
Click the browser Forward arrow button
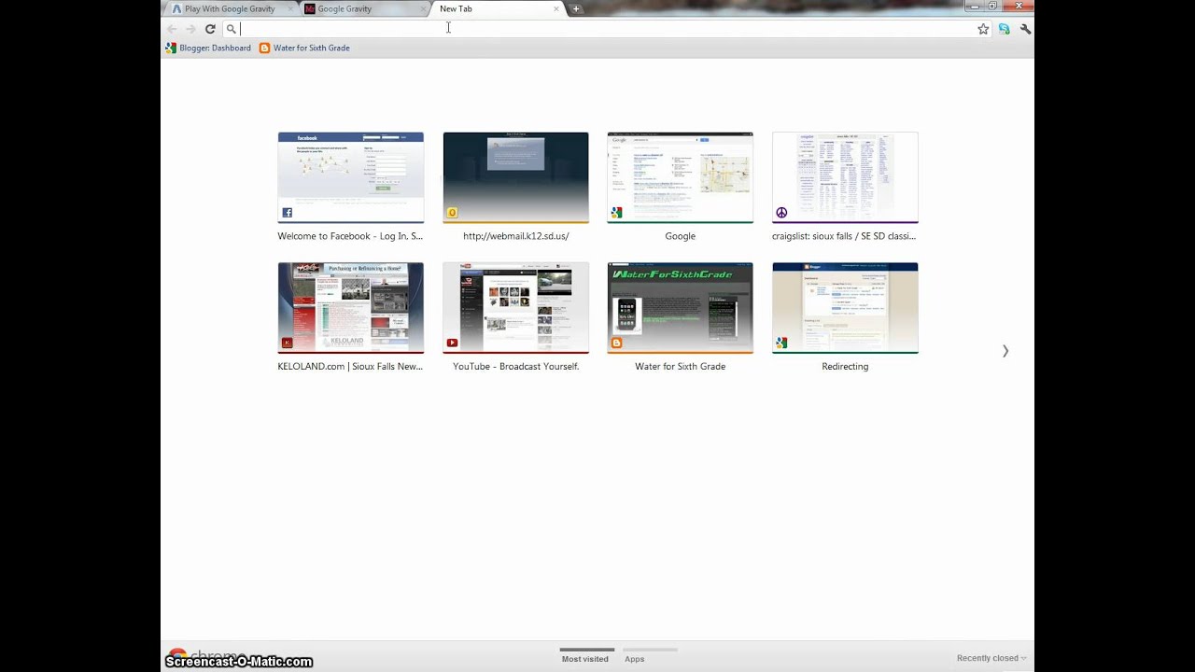190,29
